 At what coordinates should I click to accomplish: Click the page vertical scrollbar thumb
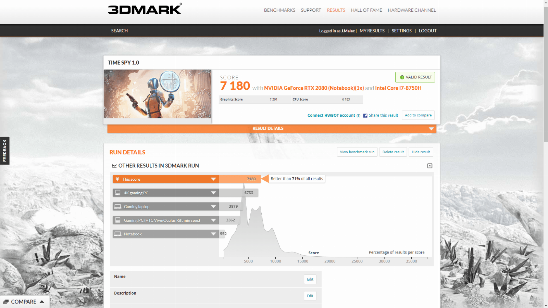pyautogui.click(x=546, y=74)
